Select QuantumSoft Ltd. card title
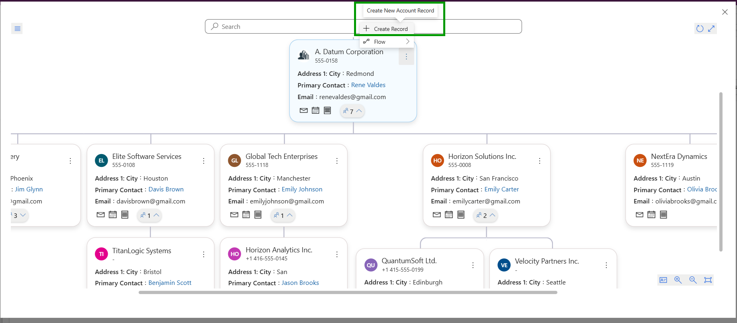This screenshot has height=323, width=737. pyautogui.click(x=409, y=261)
